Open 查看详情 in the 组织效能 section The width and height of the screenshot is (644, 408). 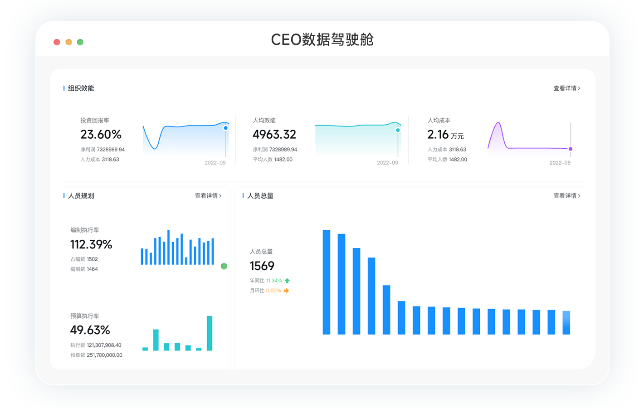[x=566, y=88]
